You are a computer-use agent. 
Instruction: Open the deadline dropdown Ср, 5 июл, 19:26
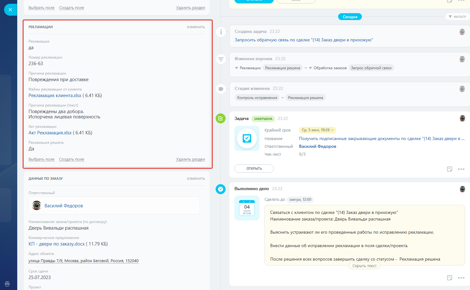[x=318, y=130]
